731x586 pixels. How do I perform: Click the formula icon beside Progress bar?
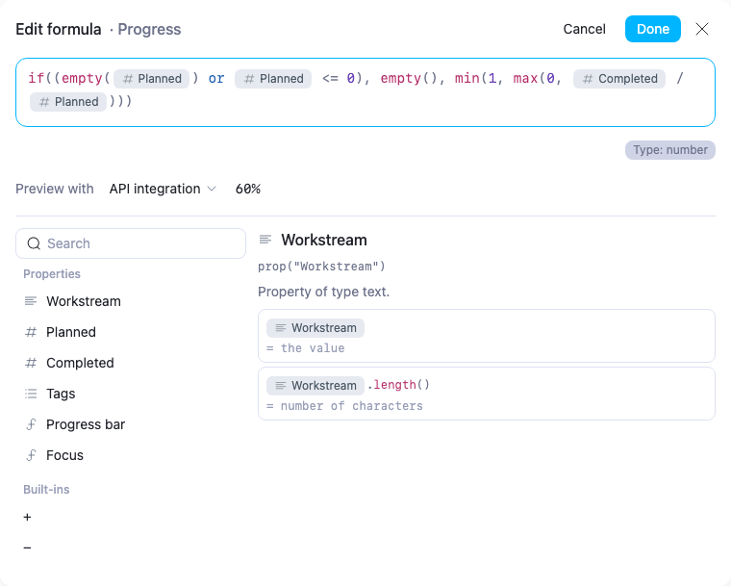coord(31,424)
